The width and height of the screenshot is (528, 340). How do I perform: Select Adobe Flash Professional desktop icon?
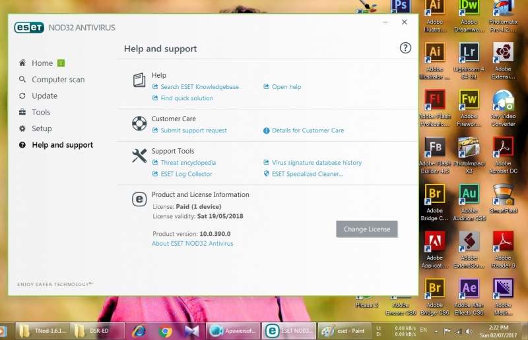click(x=435, y=108)
